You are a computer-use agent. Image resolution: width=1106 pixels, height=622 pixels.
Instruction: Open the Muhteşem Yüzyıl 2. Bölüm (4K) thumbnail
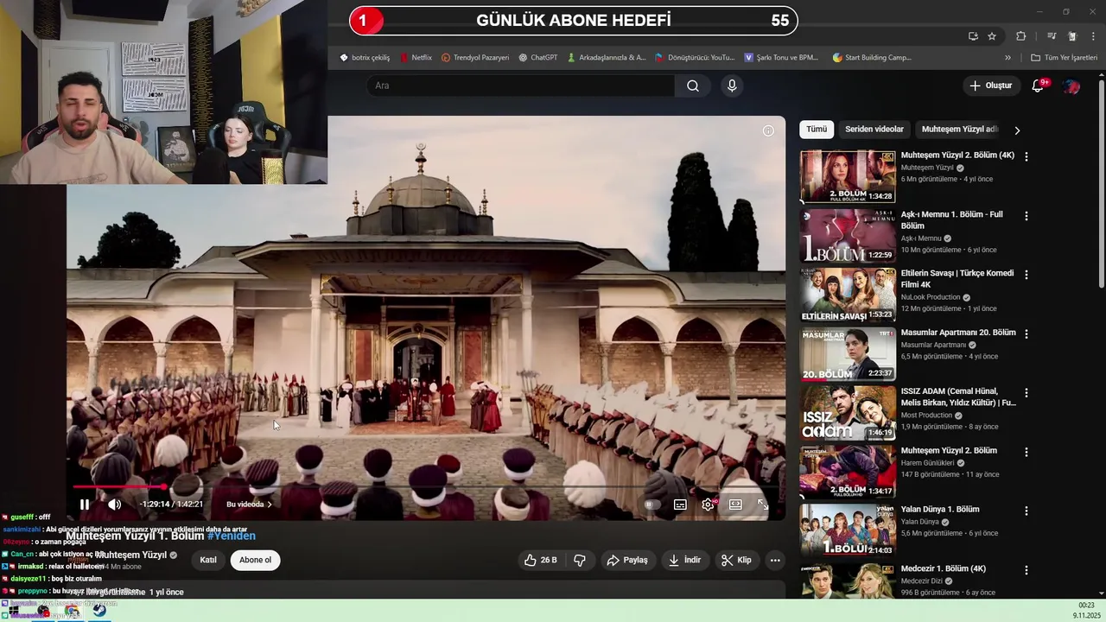pyautogui.click(x=848, y=176)
